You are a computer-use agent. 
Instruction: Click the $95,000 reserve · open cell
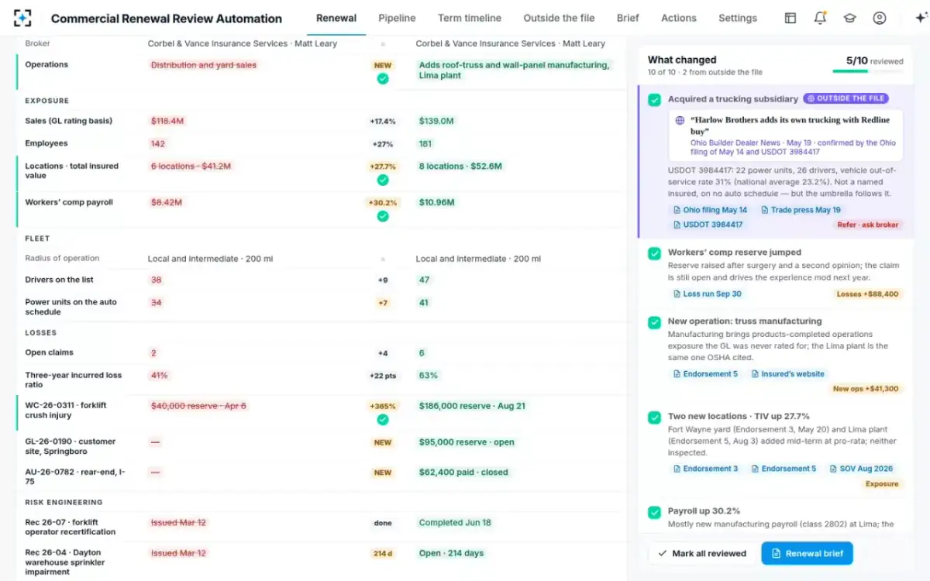click(467, 442)
